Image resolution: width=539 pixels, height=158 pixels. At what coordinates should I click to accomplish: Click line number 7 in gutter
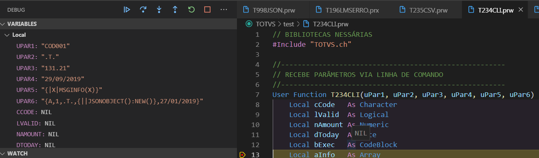258,95
